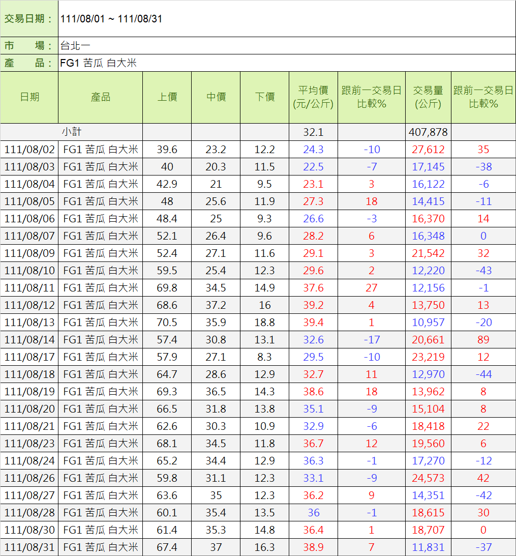The image size is (516, 556).
Task: Click the 小計 subtotal row label
Action: 72,132
